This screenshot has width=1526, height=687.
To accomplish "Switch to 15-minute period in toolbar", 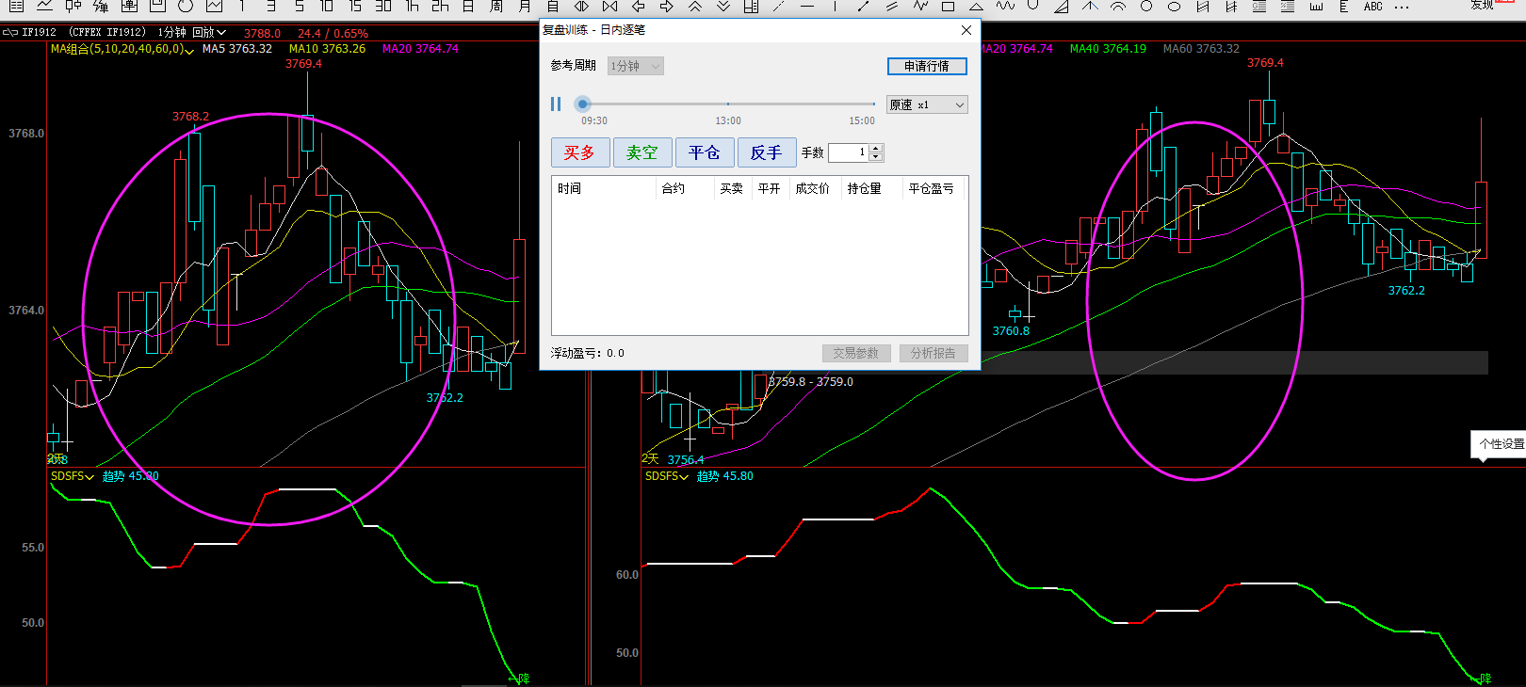I will tap(355, 6).
